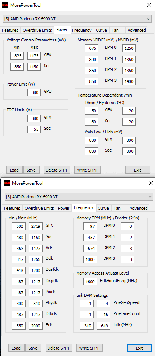The image size is (155, 356).
Task: Click Memory DPM 3 frequency field showing 1000
Action: pos(90,259)
